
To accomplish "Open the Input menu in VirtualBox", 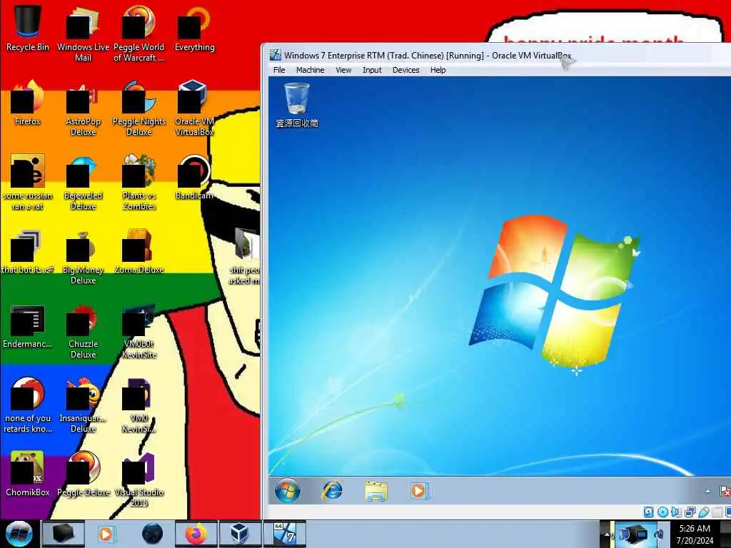I will click(372, 70).
